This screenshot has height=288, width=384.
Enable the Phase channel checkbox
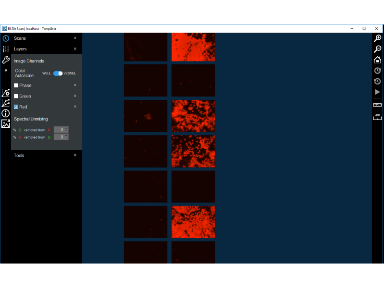(16, 85)
